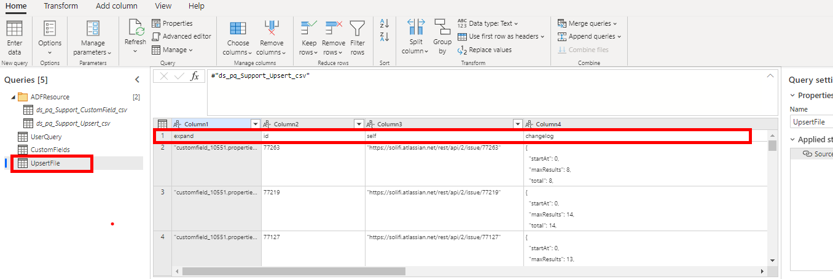Open the Options button in ribbon

pos(50,37)
